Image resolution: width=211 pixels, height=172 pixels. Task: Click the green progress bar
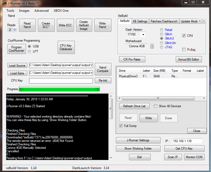click(59, 89)
